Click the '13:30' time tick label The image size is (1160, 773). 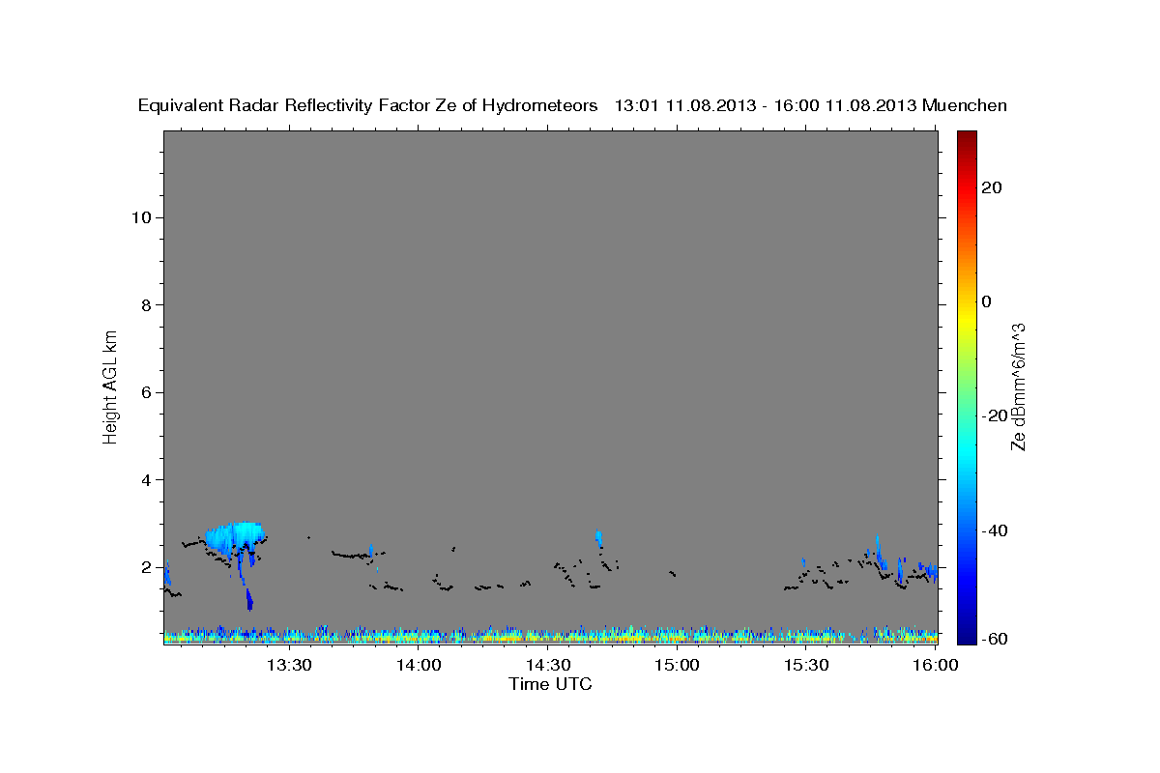coord(288,665)
